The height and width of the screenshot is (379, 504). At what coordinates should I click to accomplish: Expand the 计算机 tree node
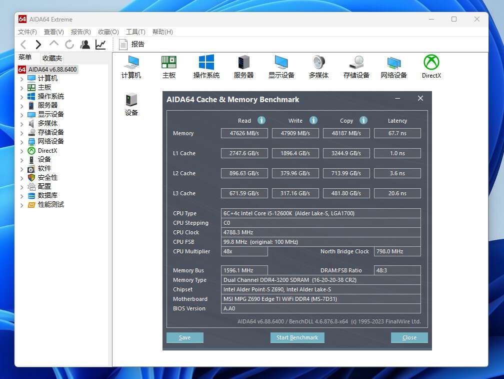(21, 79)
